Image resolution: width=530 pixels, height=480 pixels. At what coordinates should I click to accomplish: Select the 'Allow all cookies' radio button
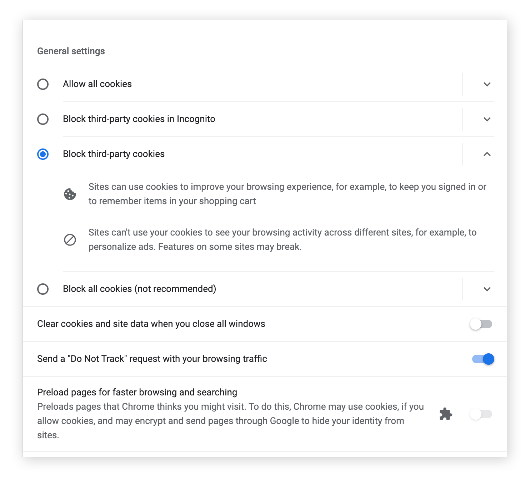tap(43, 84)
